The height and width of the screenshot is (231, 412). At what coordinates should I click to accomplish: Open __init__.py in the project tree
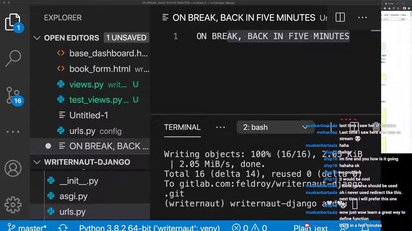pyautogui.click(x=73, y=181)
